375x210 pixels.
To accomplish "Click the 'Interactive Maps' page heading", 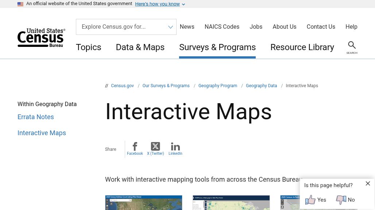I will click(188, 112).
